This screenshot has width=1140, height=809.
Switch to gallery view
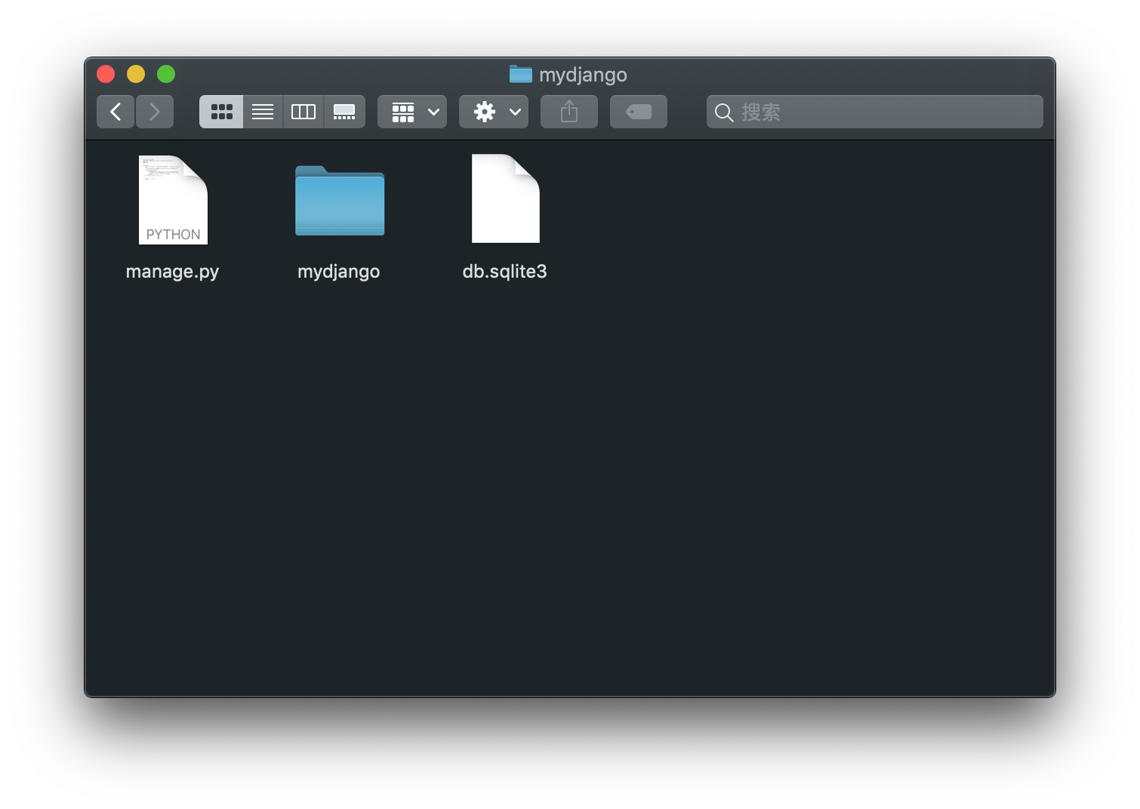click(344, 112)
